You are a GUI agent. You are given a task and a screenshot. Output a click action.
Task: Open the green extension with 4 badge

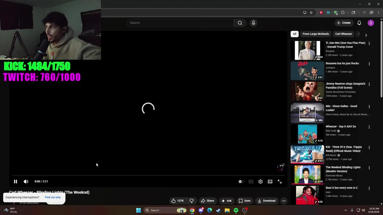(x=336, y=13)
